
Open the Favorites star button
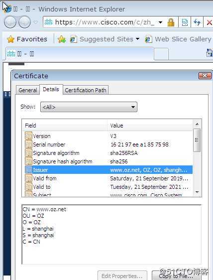[x=27, y=39]
